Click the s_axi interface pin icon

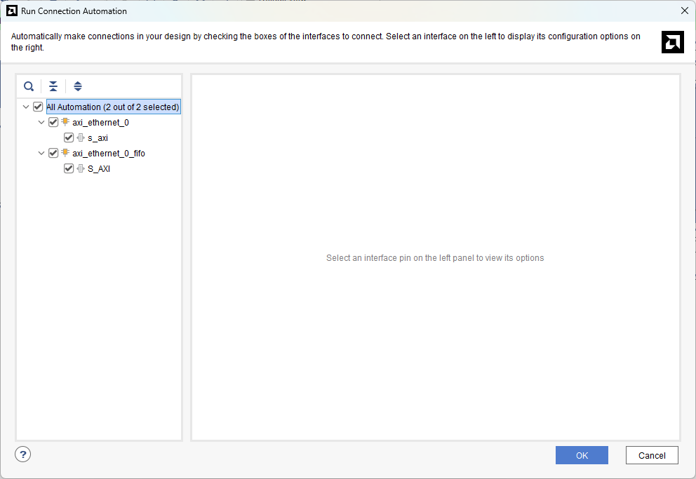pyautogui.click(x=81, y=137)
